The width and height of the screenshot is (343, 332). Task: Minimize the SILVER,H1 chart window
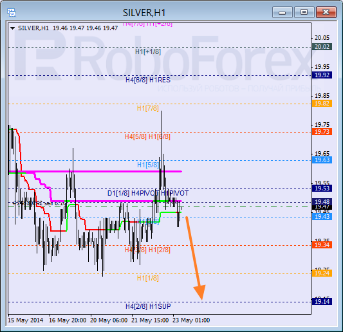pyautogui.click(x=283, y=12)
